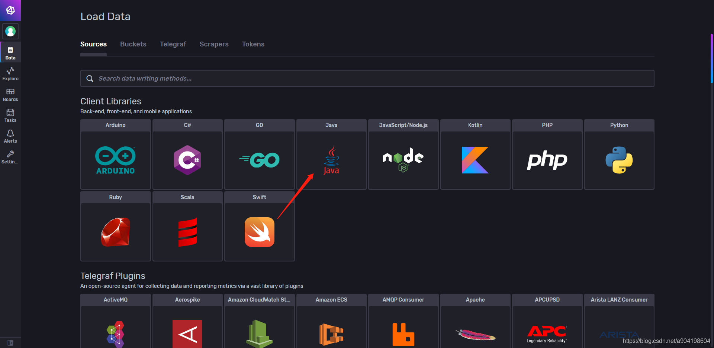The width and height of the screenshot is (714, 348).
Task: Open the AMQP Consumer plugin logo
Action: (x=403, y=334)
